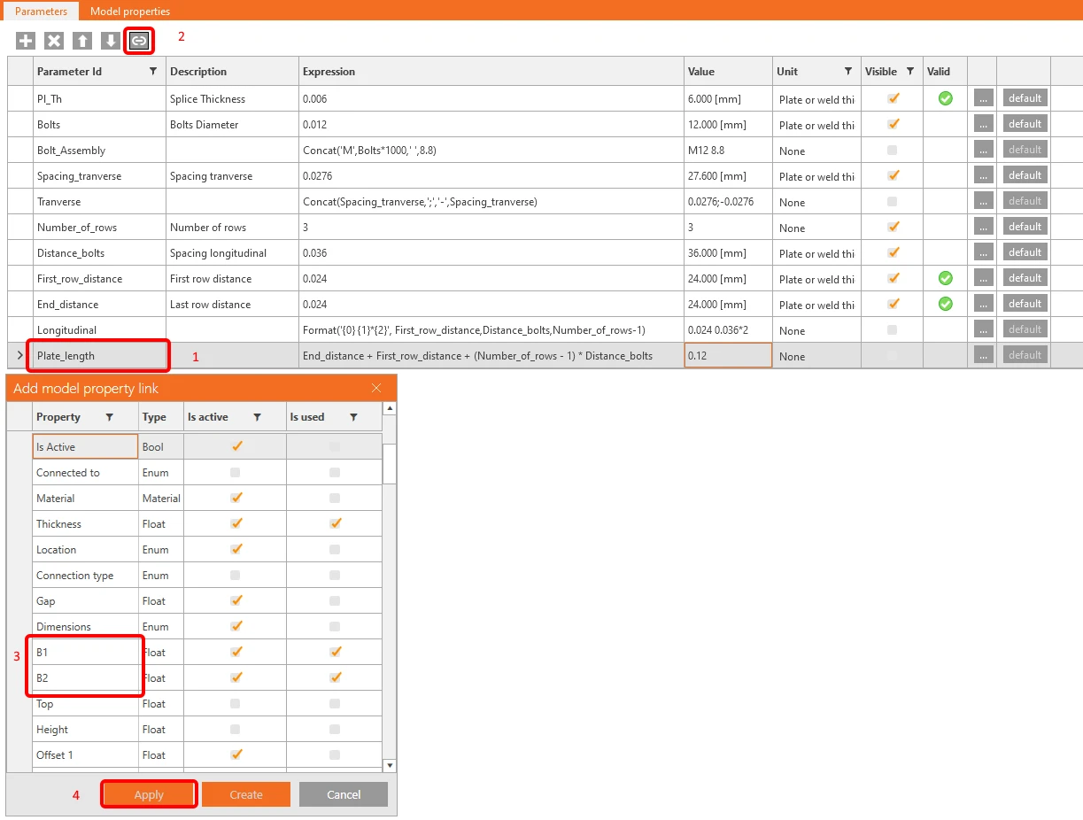
Task: Select the Is Active property cell
Action: click(85, 446)
